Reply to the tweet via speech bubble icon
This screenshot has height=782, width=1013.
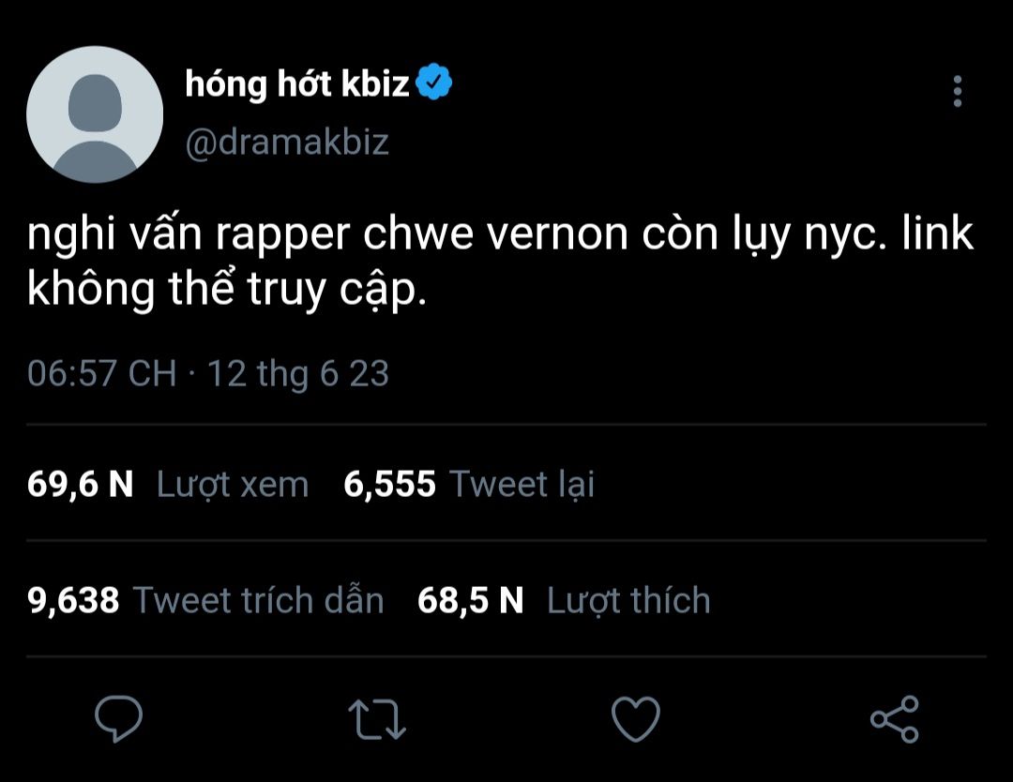(119, 719)
